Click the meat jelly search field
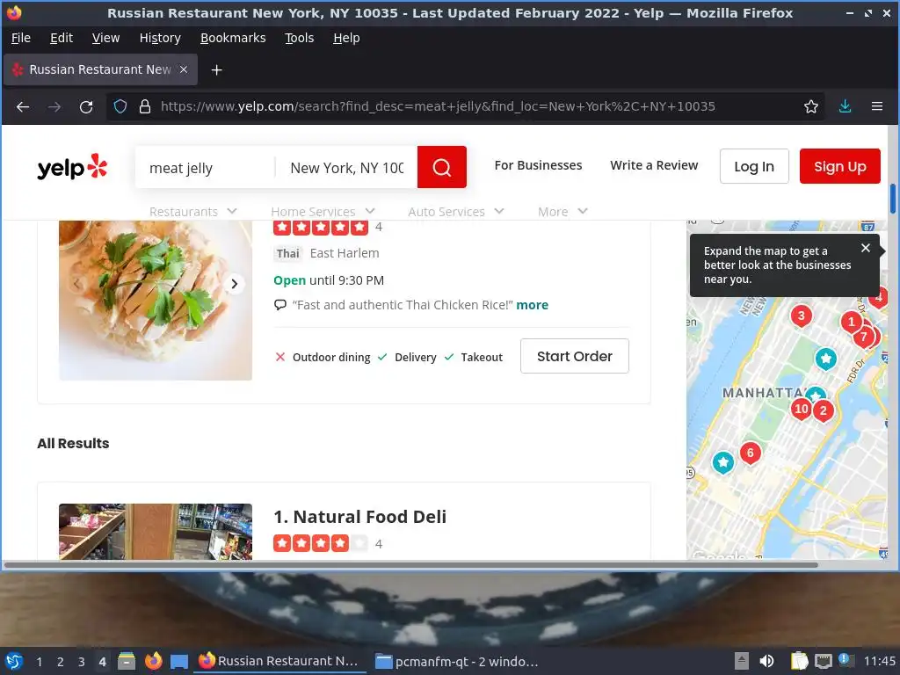The height and width of the screenshot is (675, 900). click(x=204, y=168)
